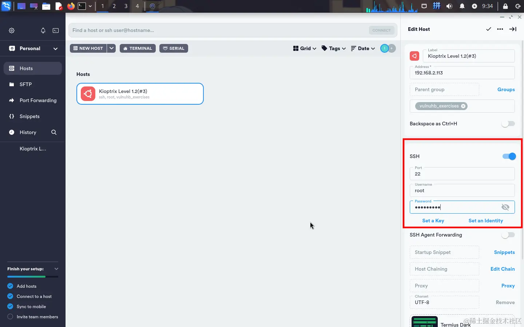Change the Grid view layout dropdown
The image size is (524, 327).
pyautogui.click(x=305, y=48)
